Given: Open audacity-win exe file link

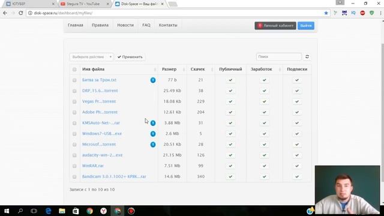Looking at the screenshot, I should point(103,155).
